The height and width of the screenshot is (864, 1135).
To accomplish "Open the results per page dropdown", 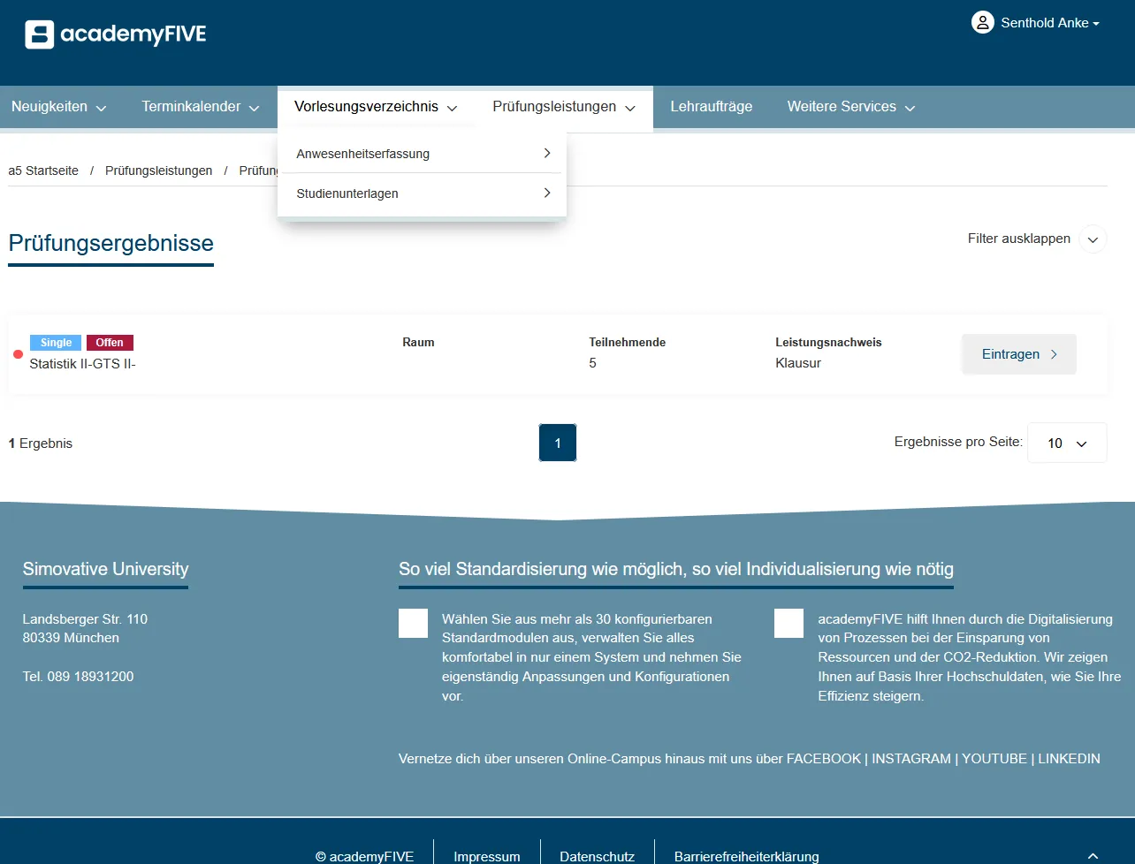I will 1067,443.
